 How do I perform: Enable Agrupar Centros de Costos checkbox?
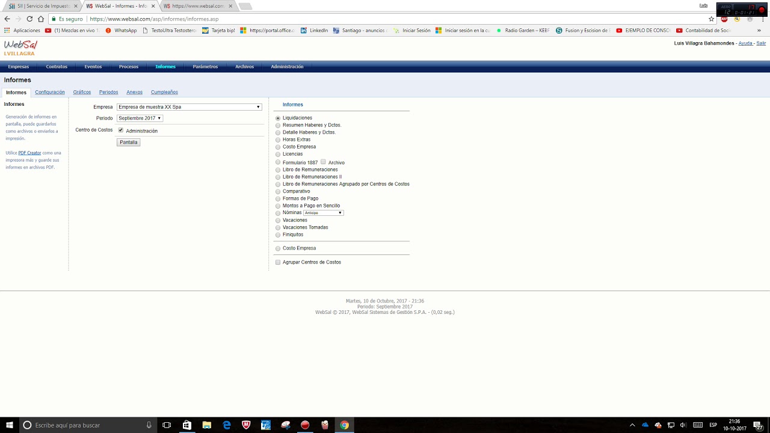(x=278, y=262)
